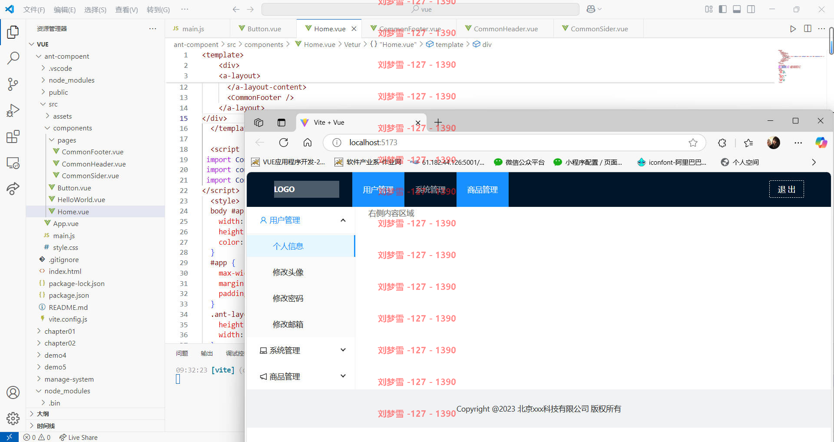This screenshot has height=442, width=834.
Task: Open Explorer panel more actions ellipsis
Action: (x=152, y=29)
